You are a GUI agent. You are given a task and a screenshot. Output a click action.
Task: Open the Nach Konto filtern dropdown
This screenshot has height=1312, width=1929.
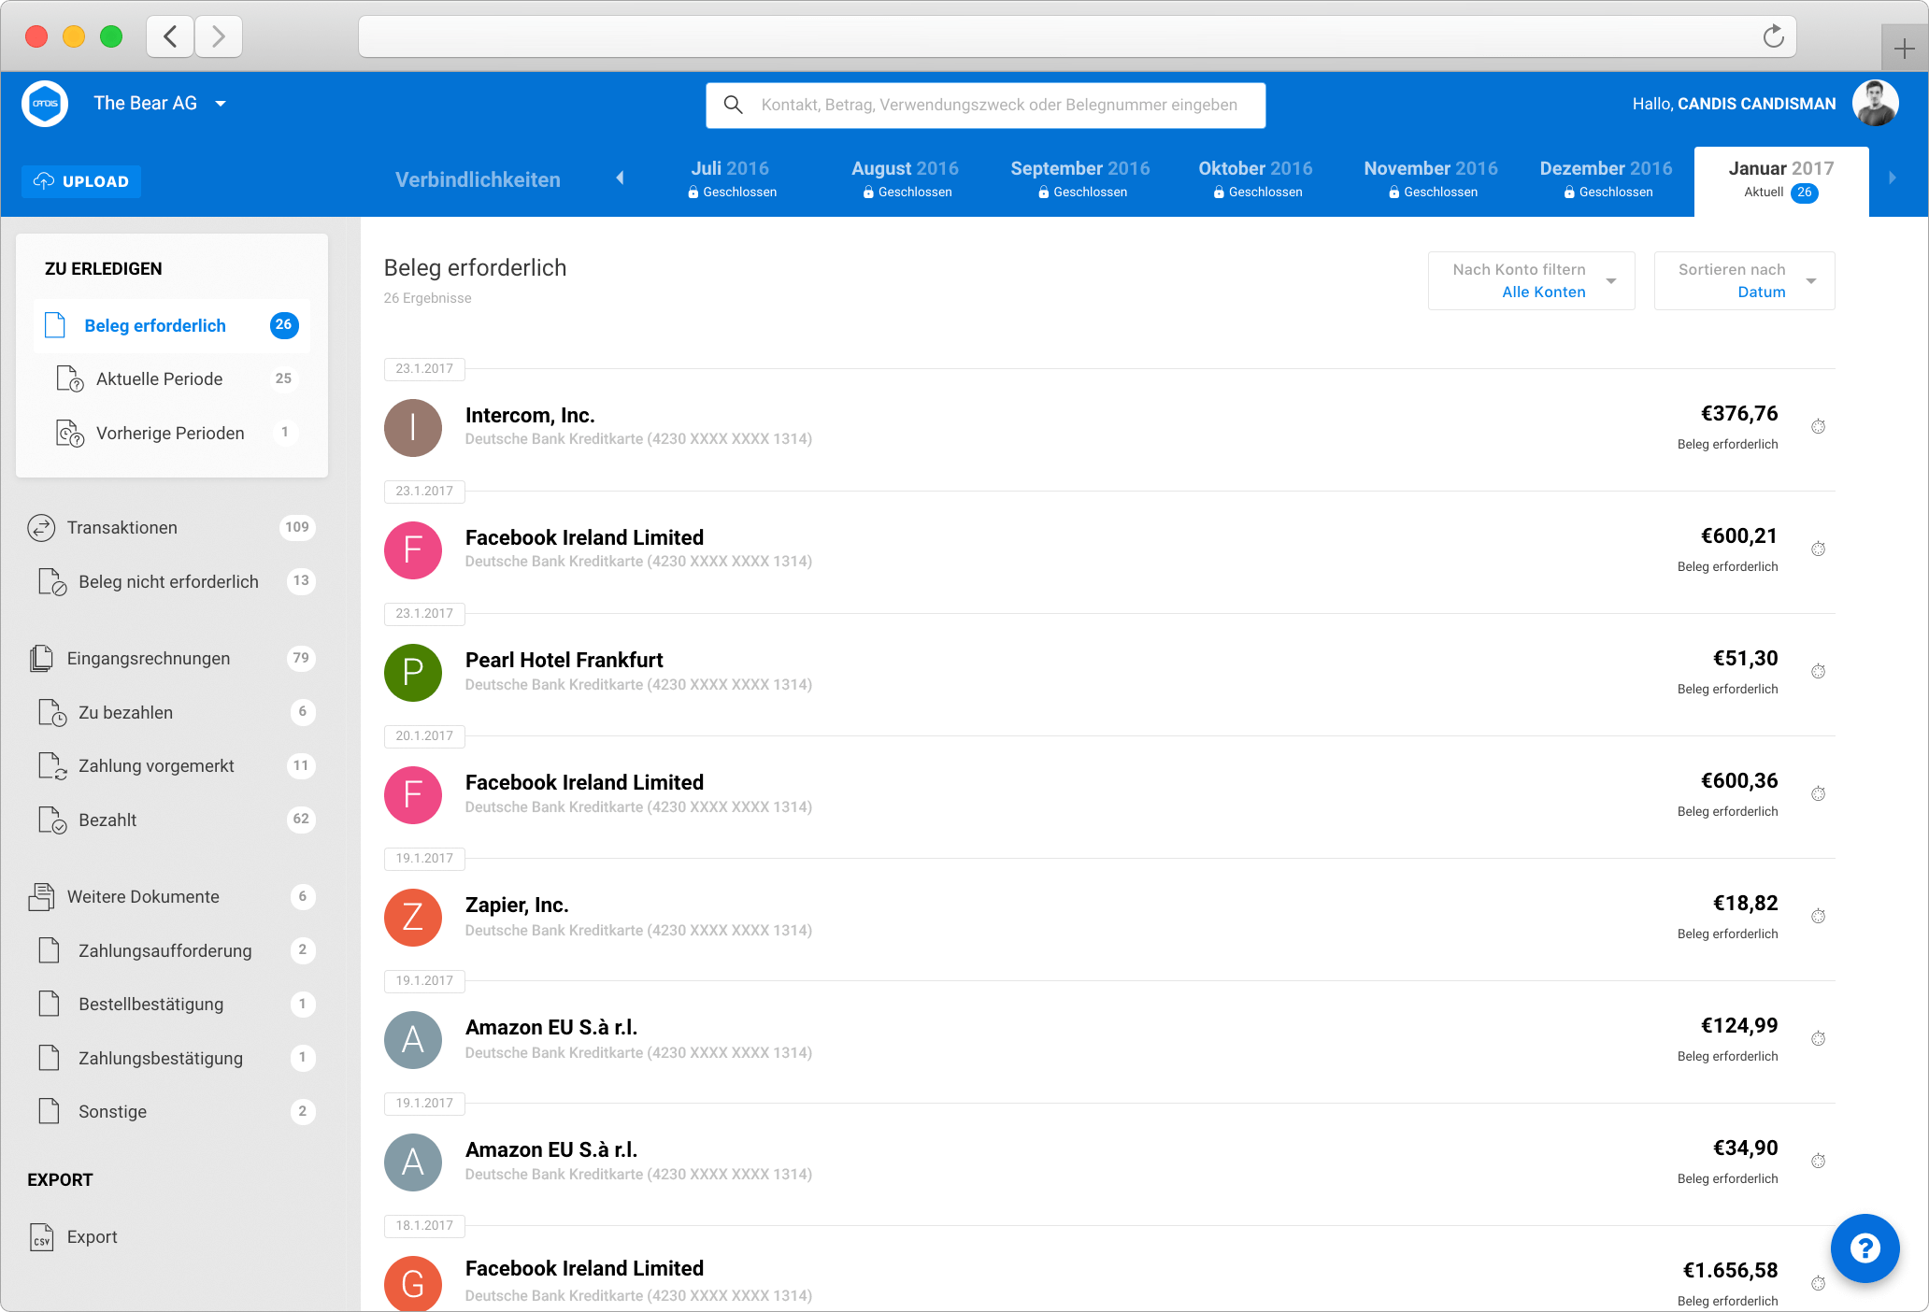tap(1531, 280)
